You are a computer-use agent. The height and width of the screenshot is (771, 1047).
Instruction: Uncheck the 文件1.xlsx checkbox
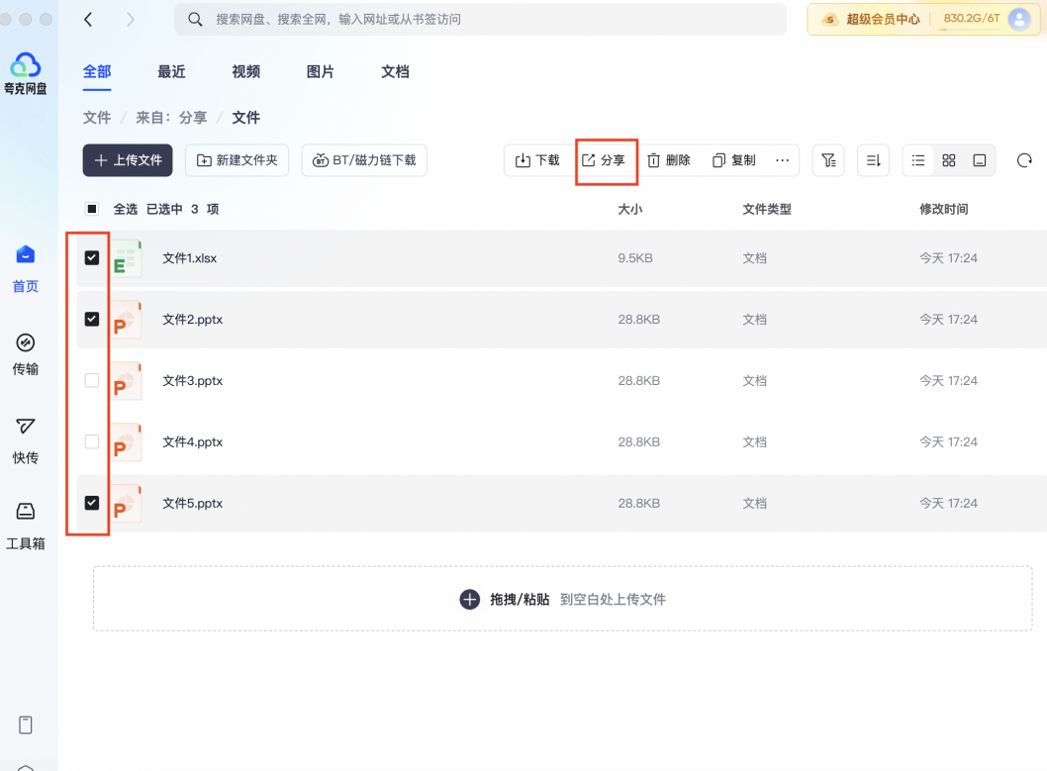click(92, 258)
